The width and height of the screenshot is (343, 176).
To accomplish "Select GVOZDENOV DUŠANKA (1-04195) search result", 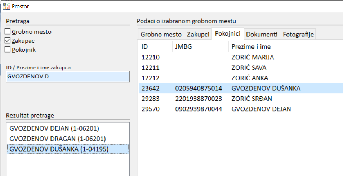I will click(x=59, y=149).
